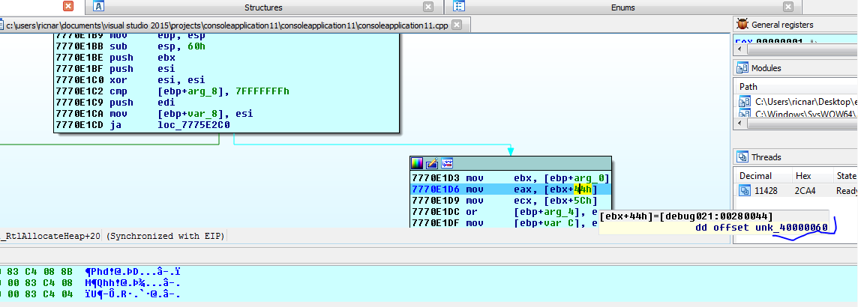Click the edit node icon in graph block
858x307 pixels.
click(432, 162)
